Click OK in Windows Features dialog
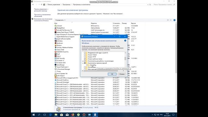 112,74
